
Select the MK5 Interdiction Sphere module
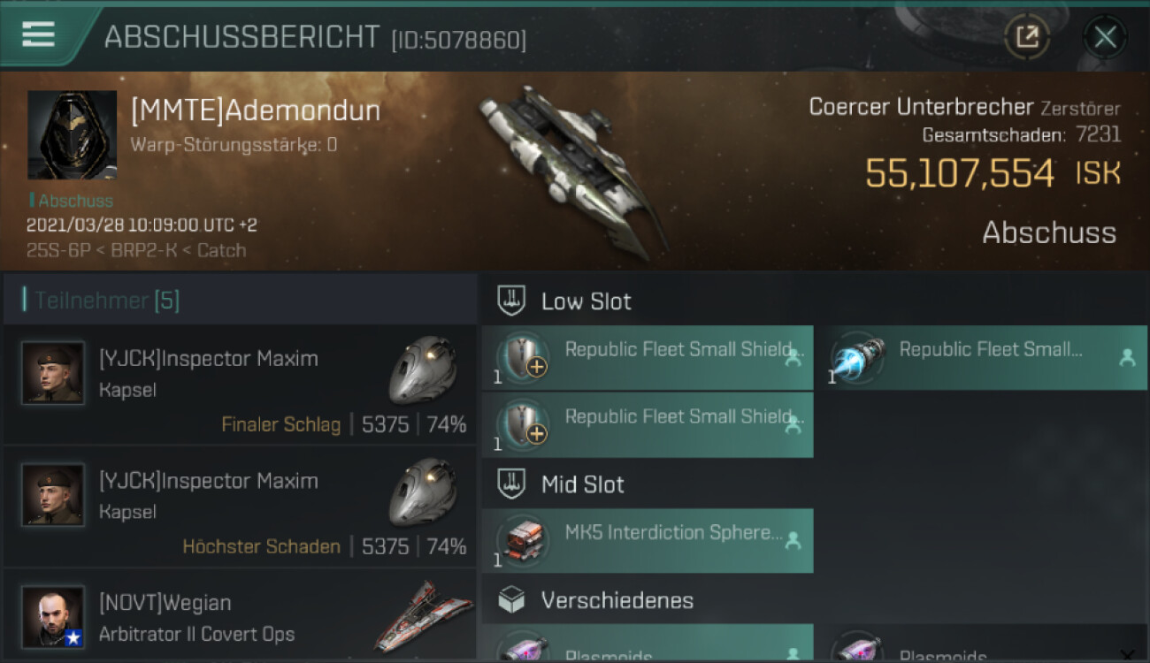tap(647, 540)
